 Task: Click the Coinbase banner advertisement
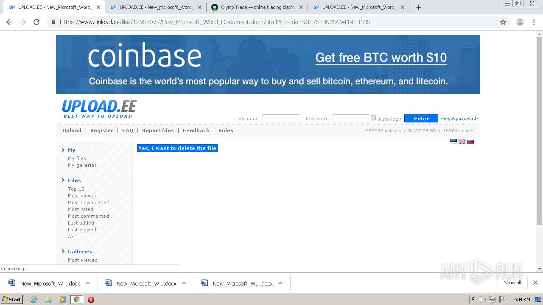(268, 64)
